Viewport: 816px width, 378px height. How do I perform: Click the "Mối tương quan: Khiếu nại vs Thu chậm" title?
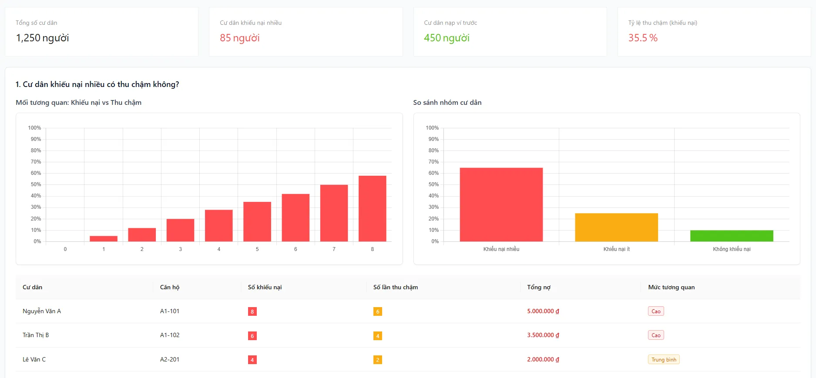click(79, 103)
